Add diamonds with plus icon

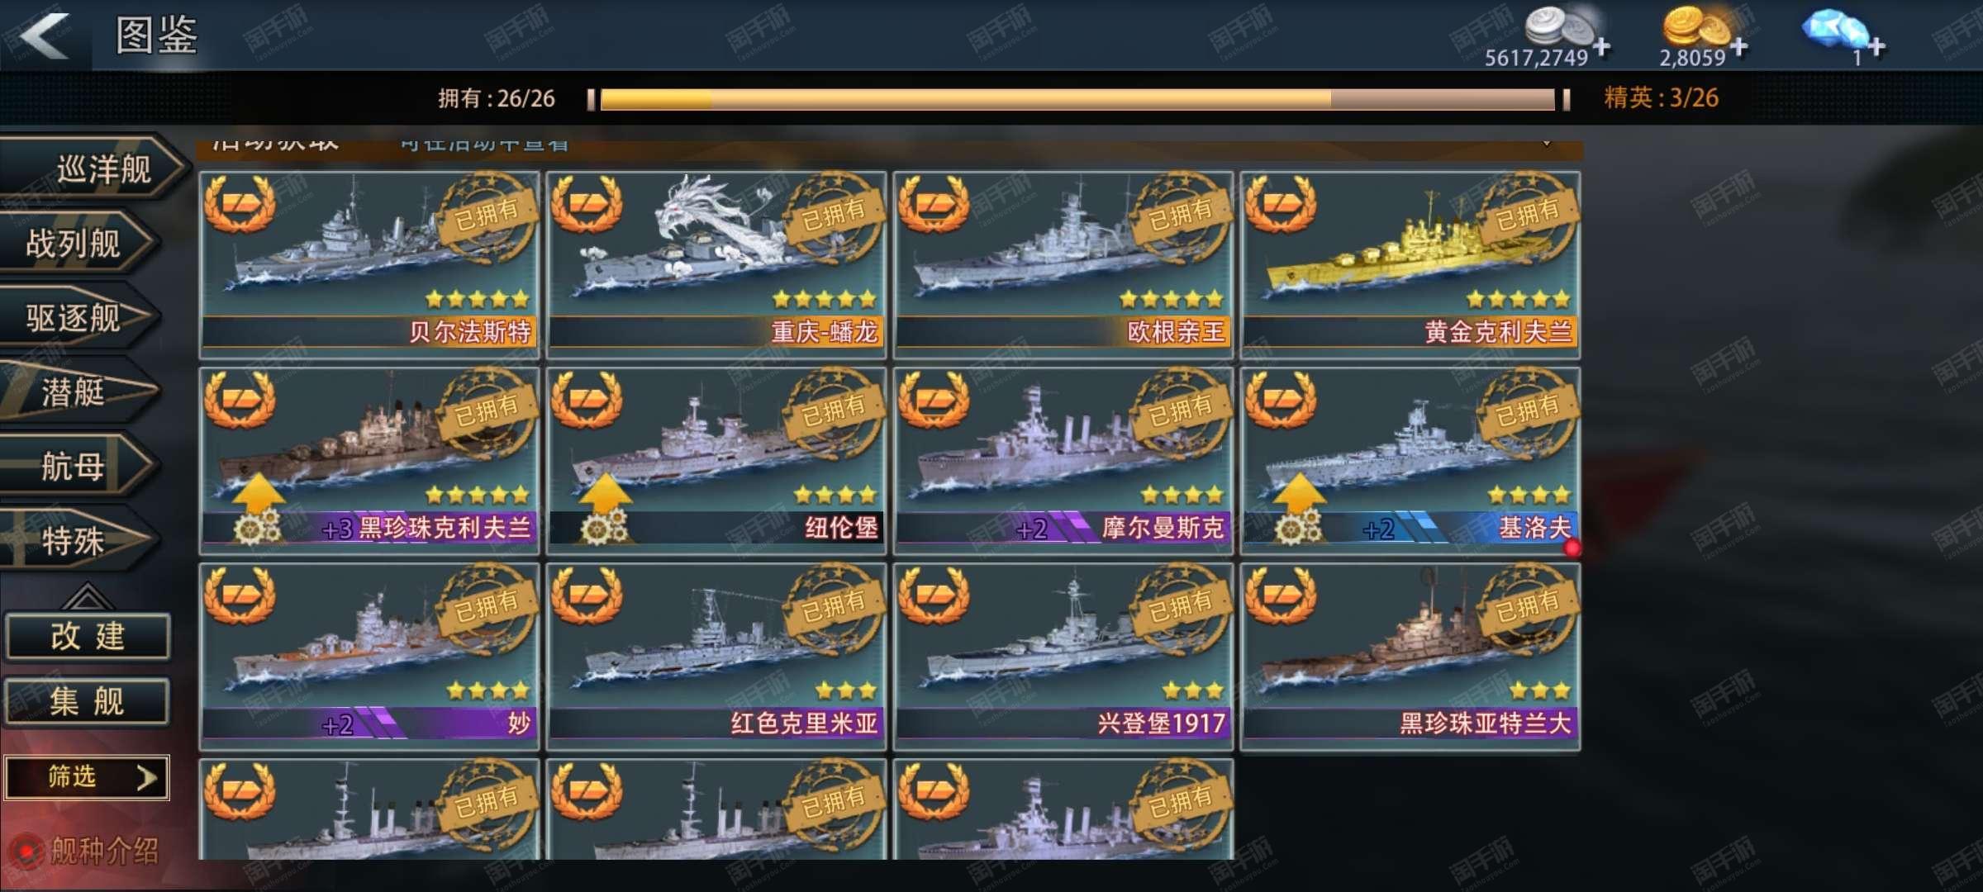tap(1876, 46)
